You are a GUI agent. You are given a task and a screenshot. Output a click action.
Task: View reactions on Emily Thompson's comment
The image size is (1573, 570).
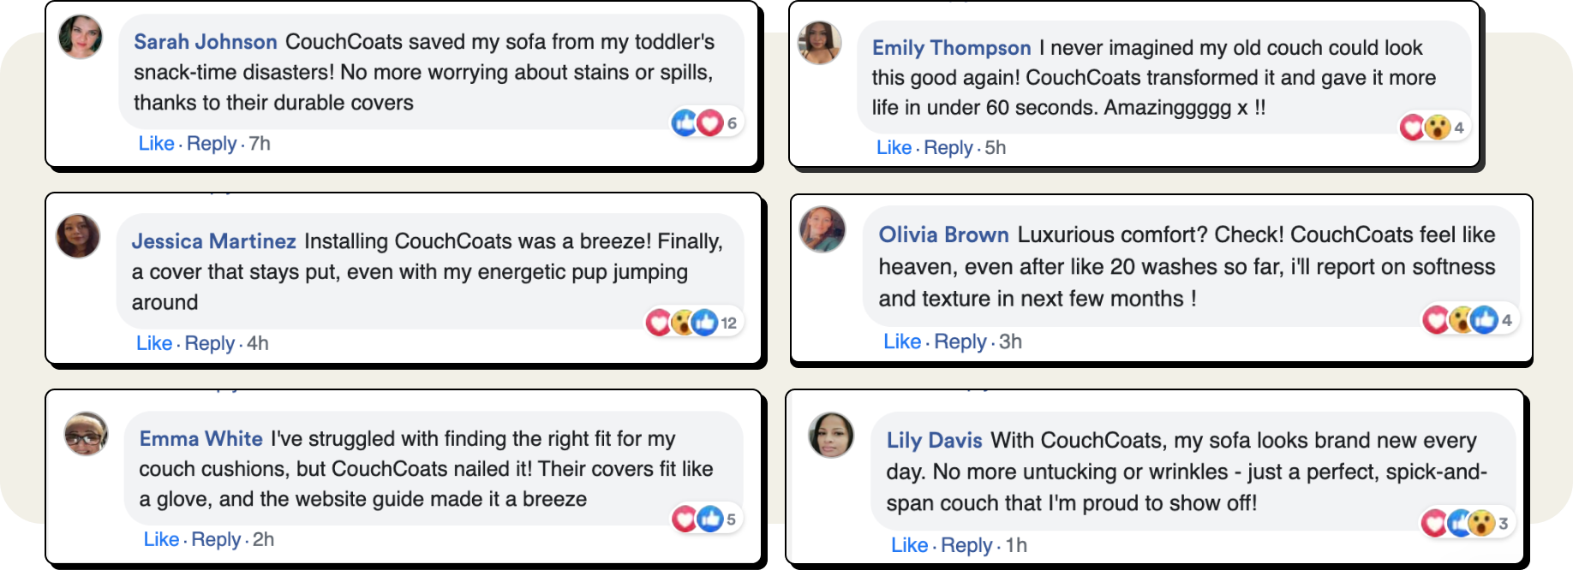tap(1432, 128)
